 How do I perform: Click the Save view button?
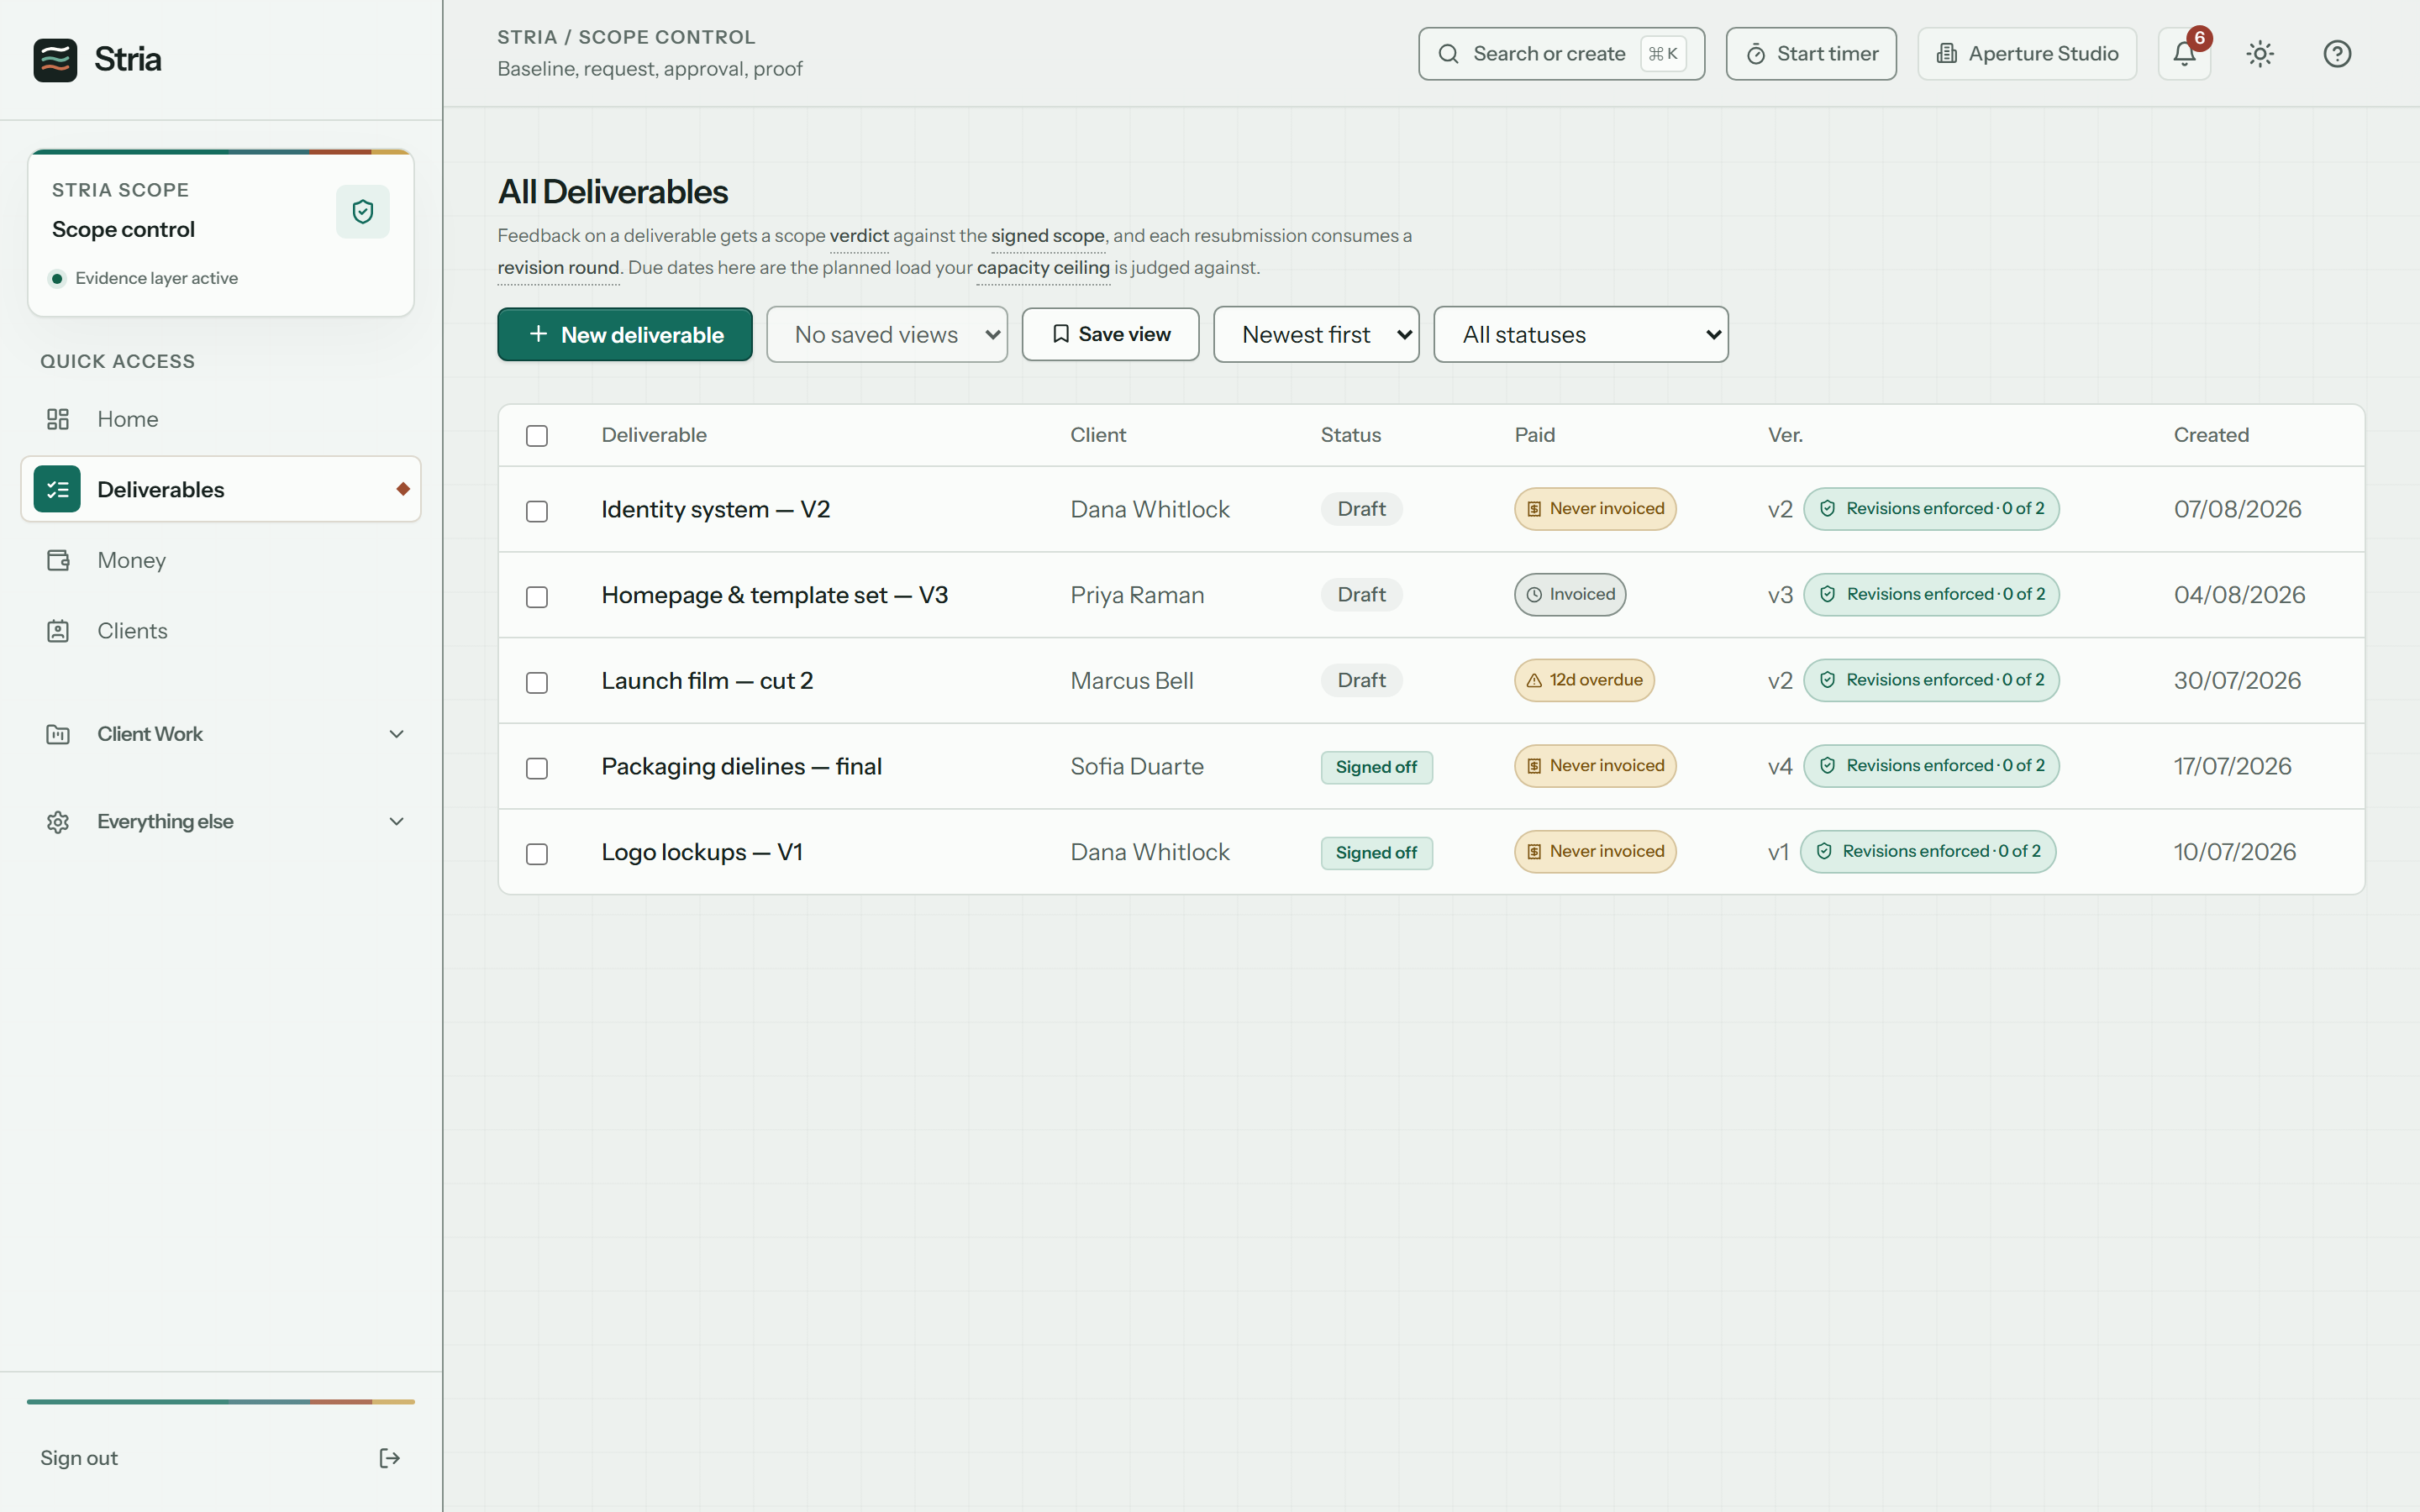point(1110,334)
